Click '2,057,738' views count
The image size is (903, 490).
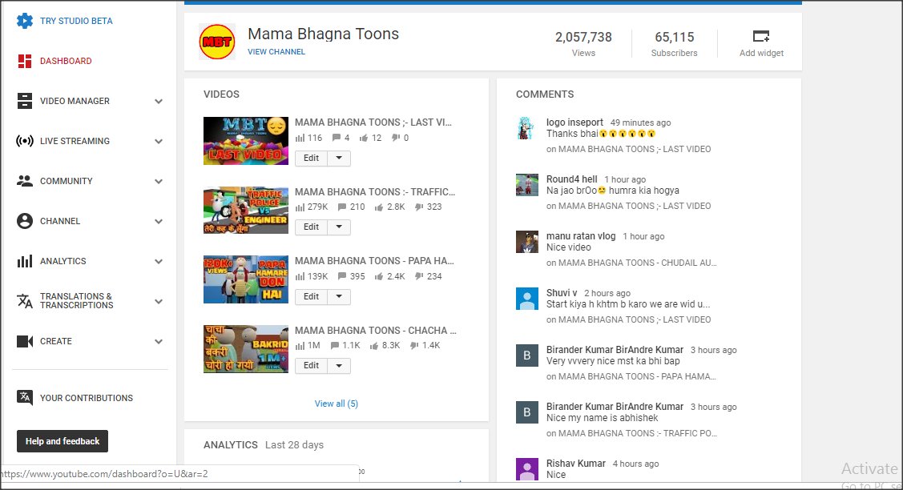coord(583,37)
